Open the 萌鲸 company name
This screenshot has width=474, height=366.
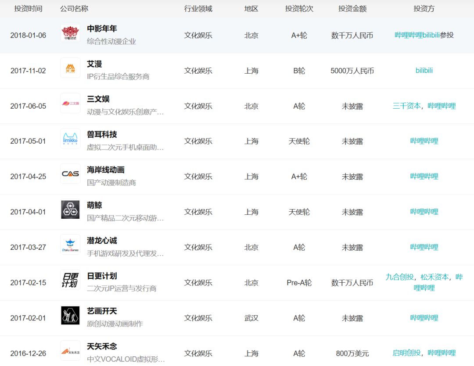coord(94,205)
